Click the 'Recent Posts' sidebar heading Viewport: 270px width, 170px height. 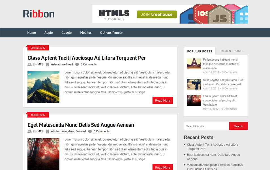coord(199,137)
